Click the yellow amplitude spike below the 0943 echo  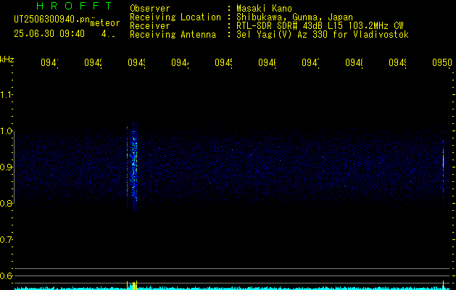[133, 285]
